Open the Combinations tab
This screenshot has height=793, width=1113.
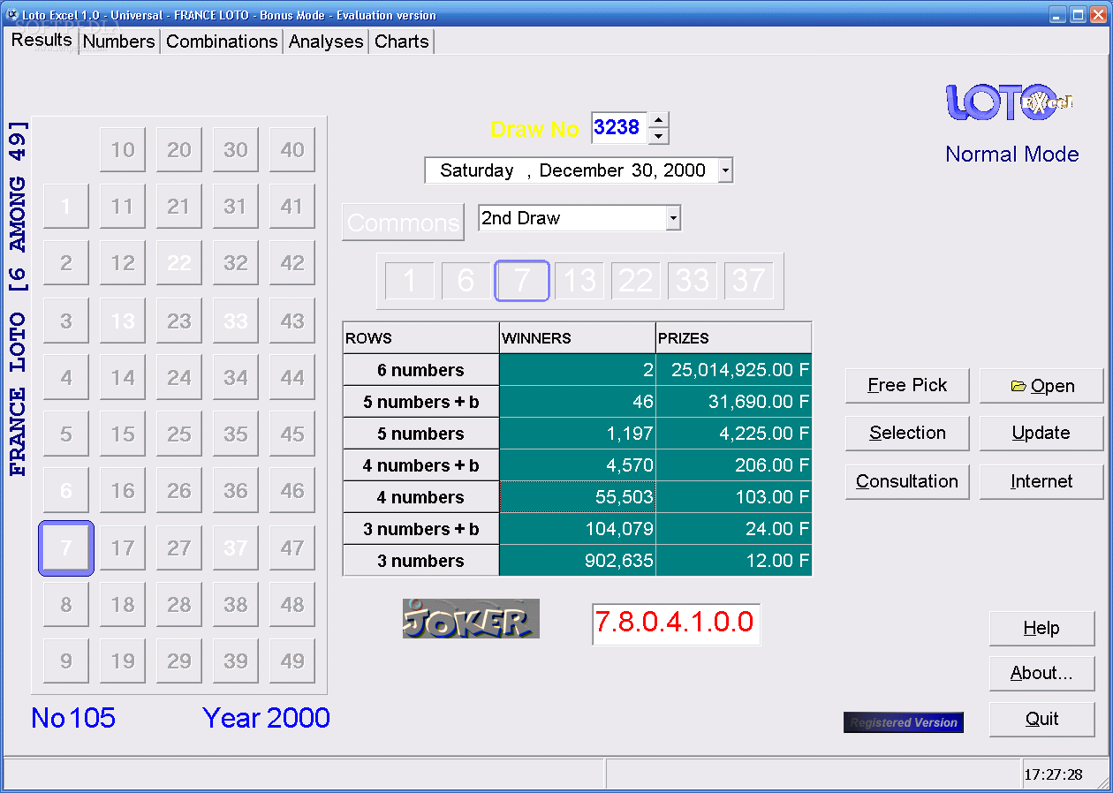(x=222, y=42)
